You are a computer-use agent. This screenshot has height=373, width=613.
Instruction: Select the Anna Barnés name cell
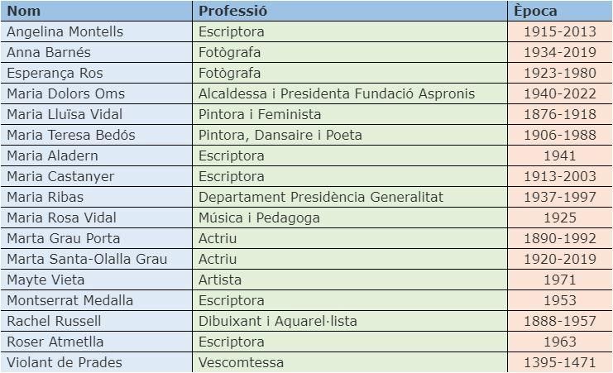point(96,52)
